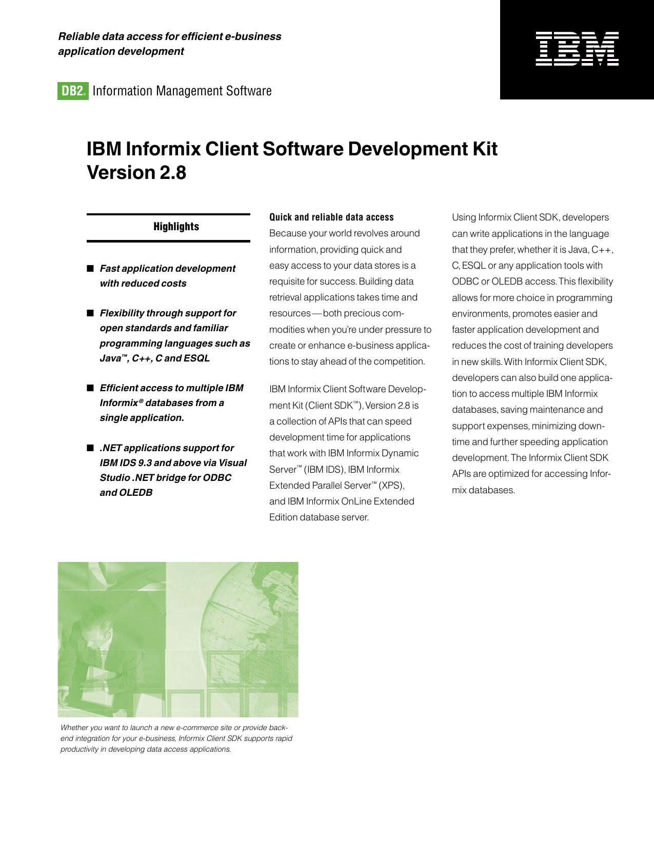Click line 'Using Informix Client SDK, developers'
Screen dimensions: 654x846
[530, 217]
